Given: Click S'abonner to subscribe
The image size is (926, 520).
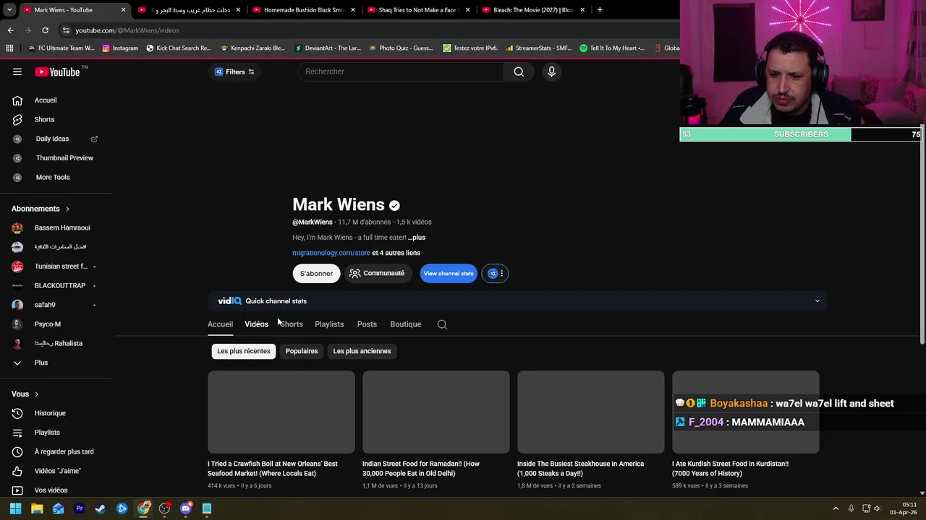Looking at the screenshot, I should [x=316, y=273].
